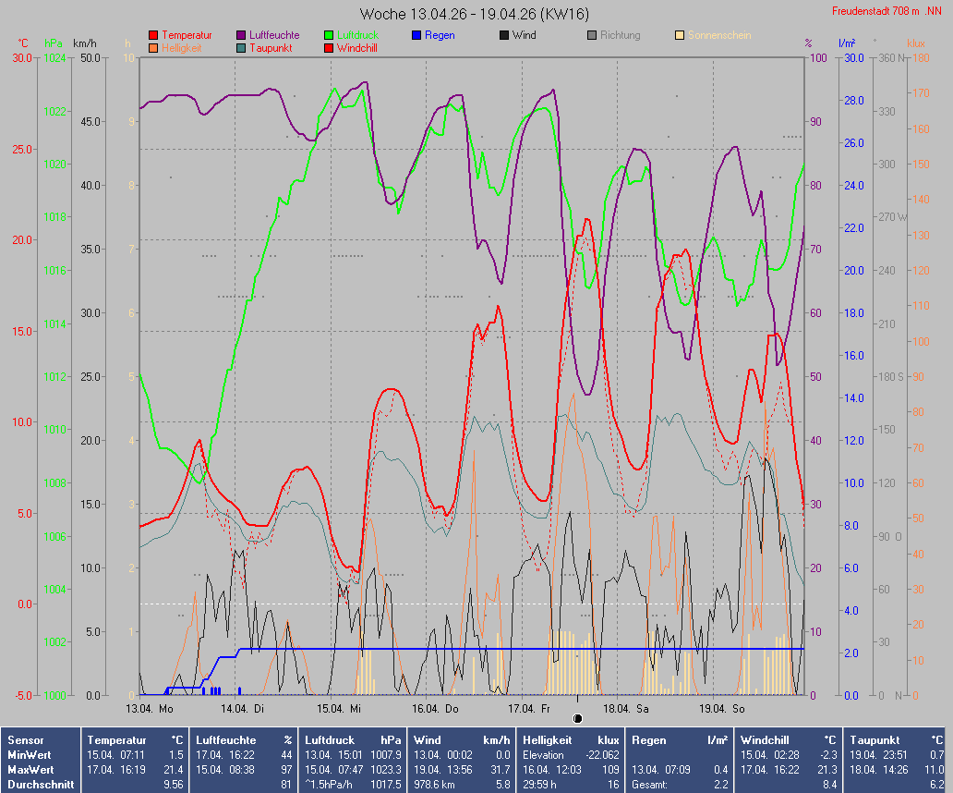
Task: Click the red Temperatur legend swatch
Action: [153, 36]
